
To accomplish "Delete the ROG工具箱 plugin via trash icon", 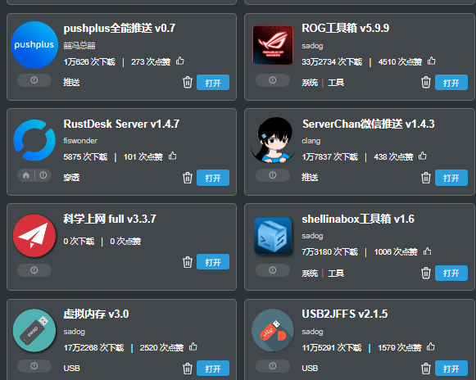I will point(425,82).
